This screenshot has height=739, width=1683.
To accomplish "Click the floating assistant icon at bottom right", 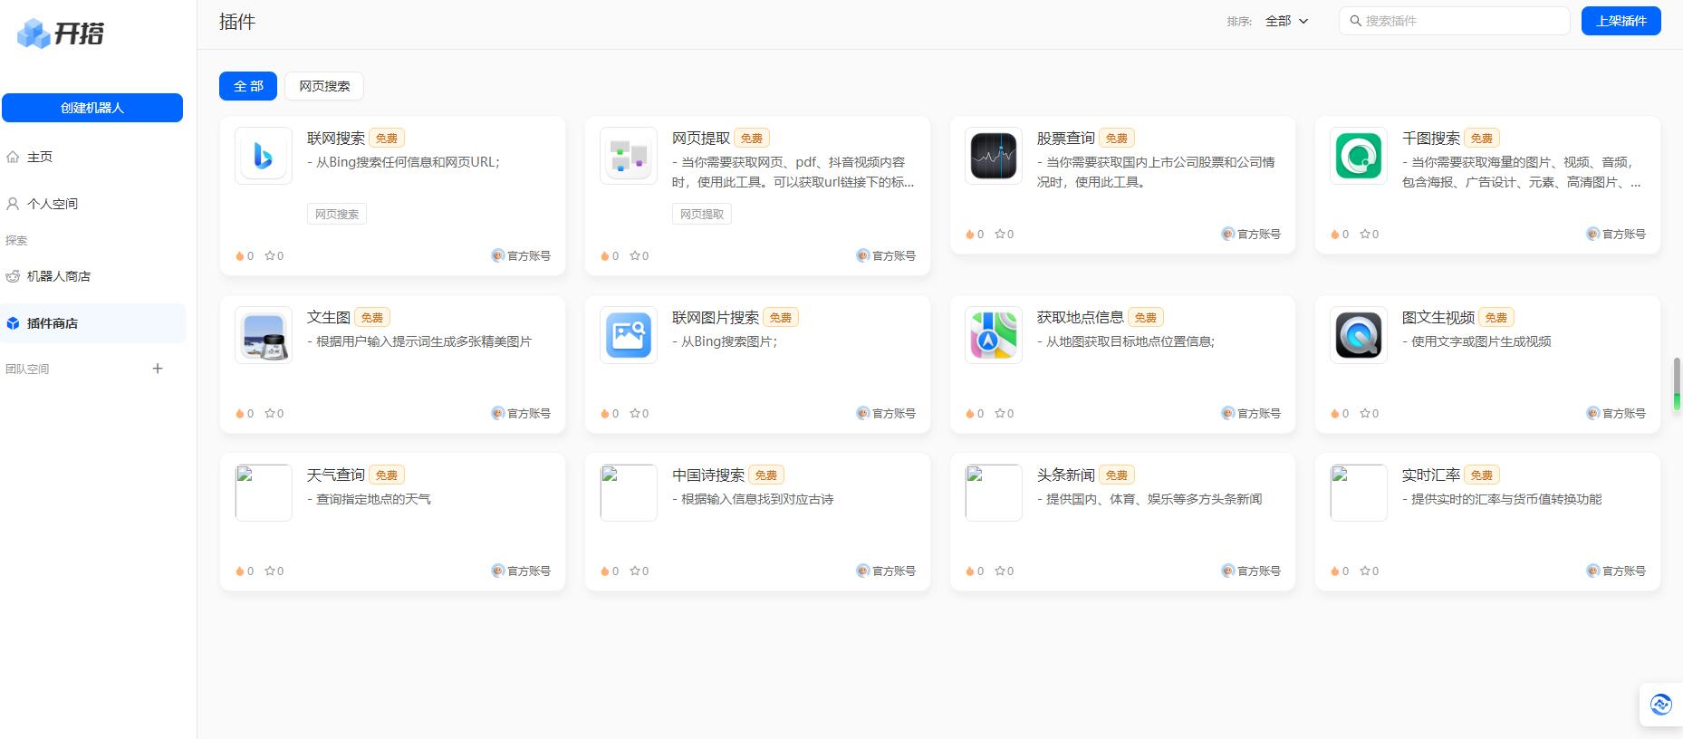I will [x=1660, y=705].
